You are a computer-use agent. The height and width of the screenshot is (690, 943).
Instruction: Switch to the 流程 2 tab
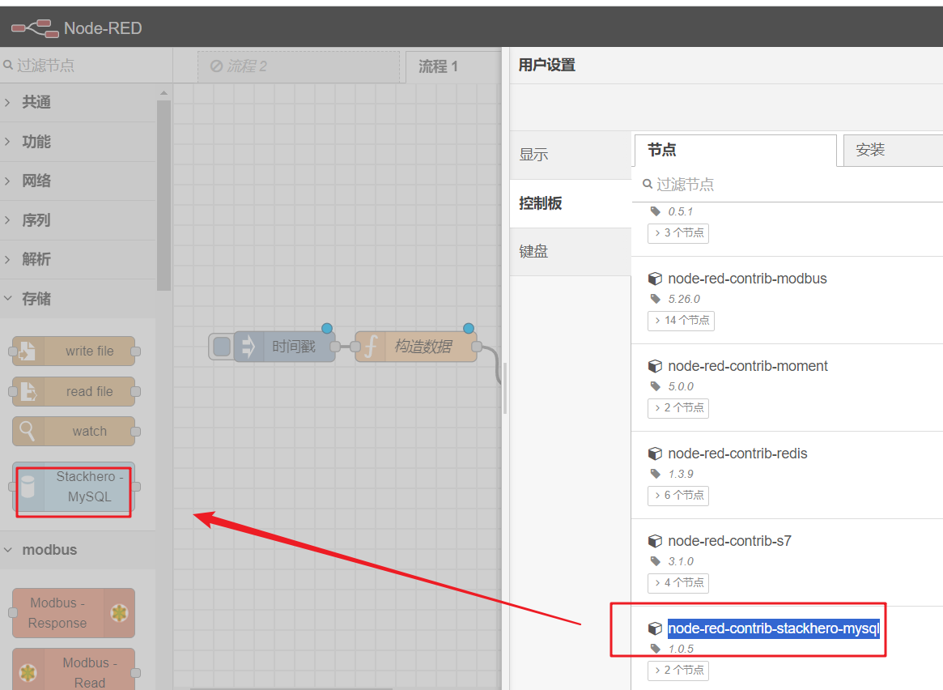click(299, 66)
